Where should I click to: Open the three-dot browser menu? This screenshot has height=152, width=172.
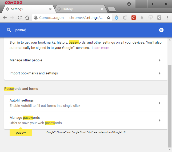tap(167, 18)
